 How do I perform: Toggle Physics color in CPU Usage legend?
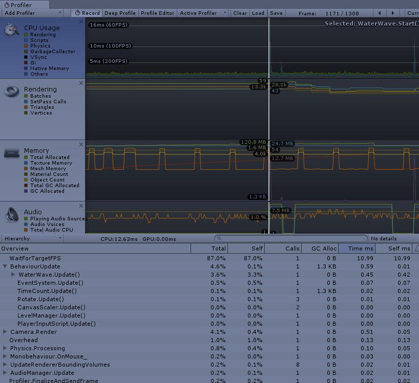[26, 46]
